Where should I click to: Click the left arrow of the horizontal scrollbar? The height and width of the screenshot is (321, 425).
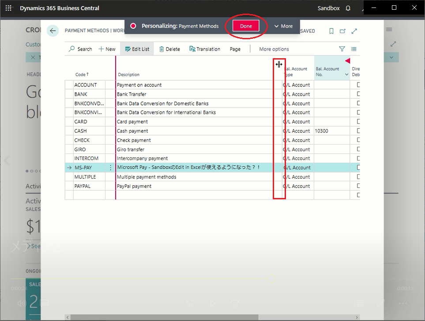tap(68, 317)
